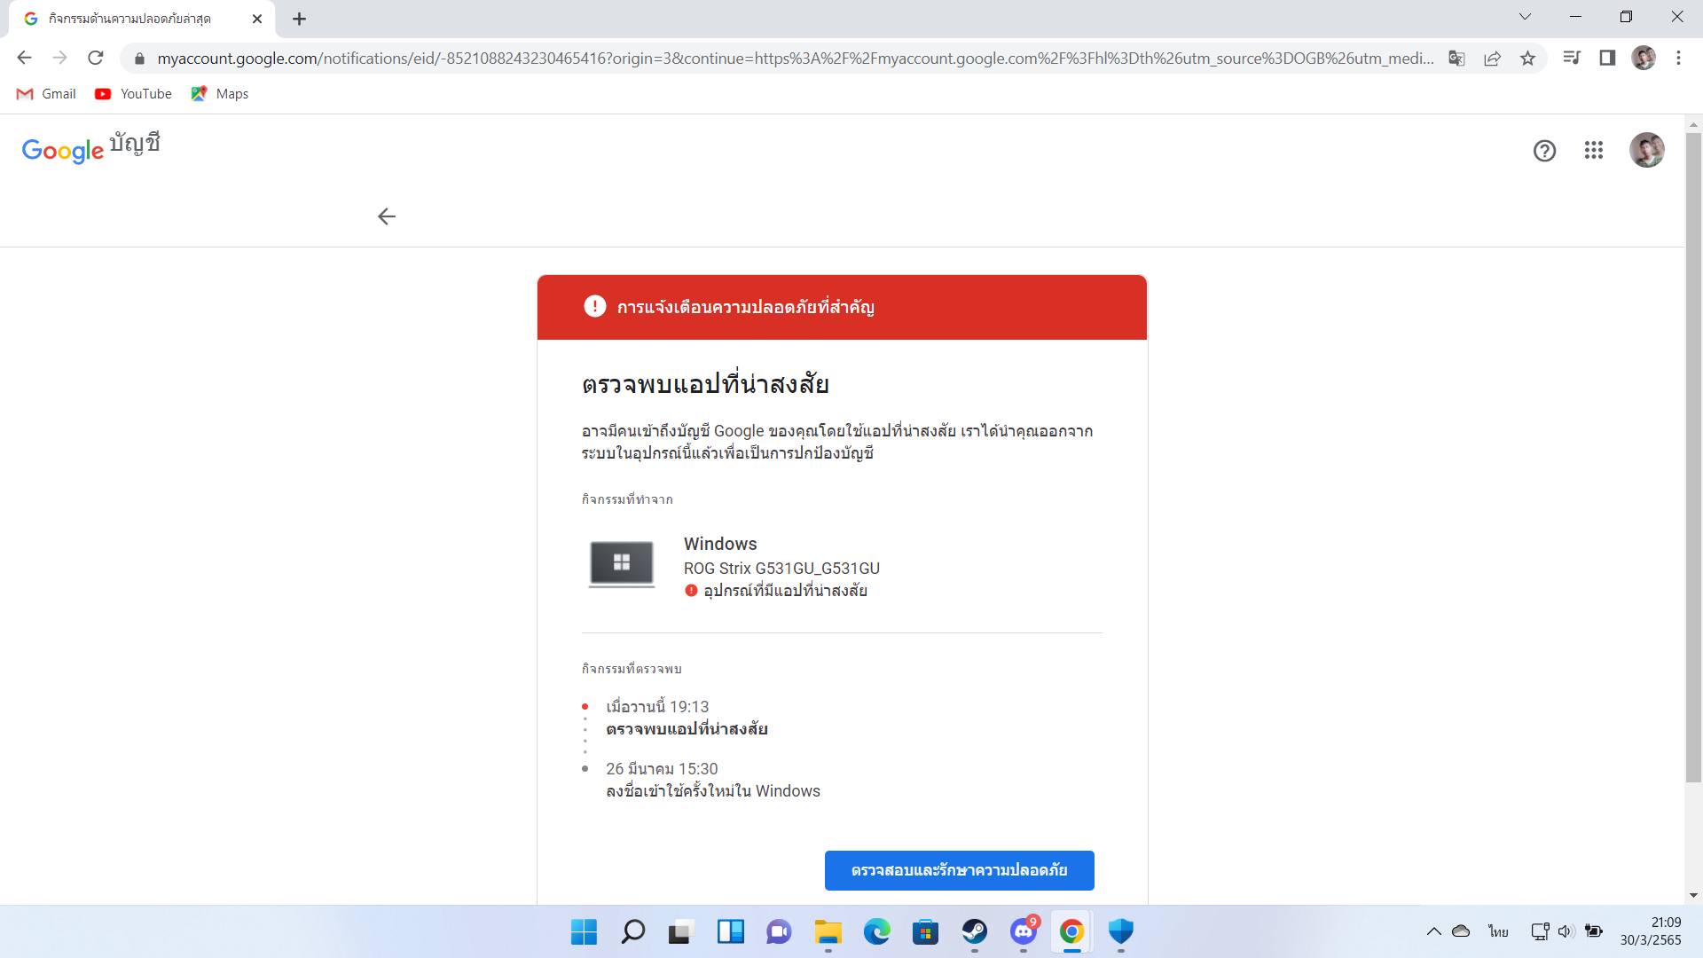The image size is (1703, 958).
Task: Open the tab search chevron dropdown
Action: pyautogui.click(x=1526, y=17)
